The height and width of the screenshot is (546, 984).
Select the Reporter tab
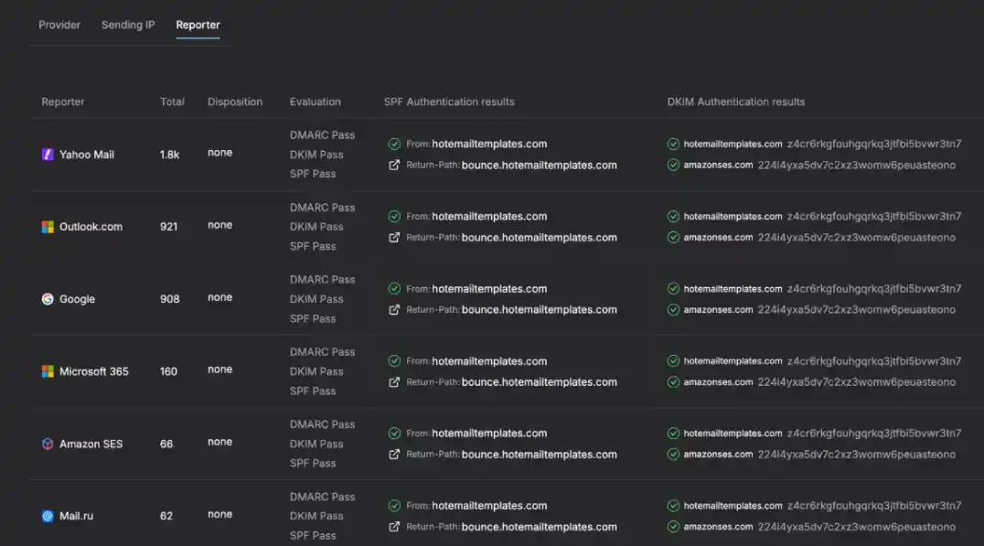[x=198, y=25]
